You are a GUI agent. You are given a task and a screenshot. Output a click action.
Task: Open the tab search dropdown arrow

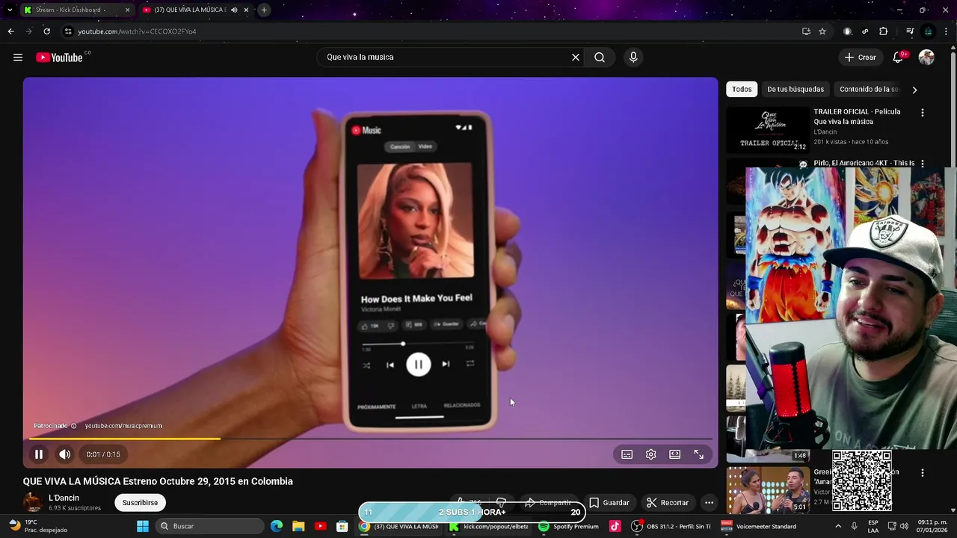(x=9, y=10)
